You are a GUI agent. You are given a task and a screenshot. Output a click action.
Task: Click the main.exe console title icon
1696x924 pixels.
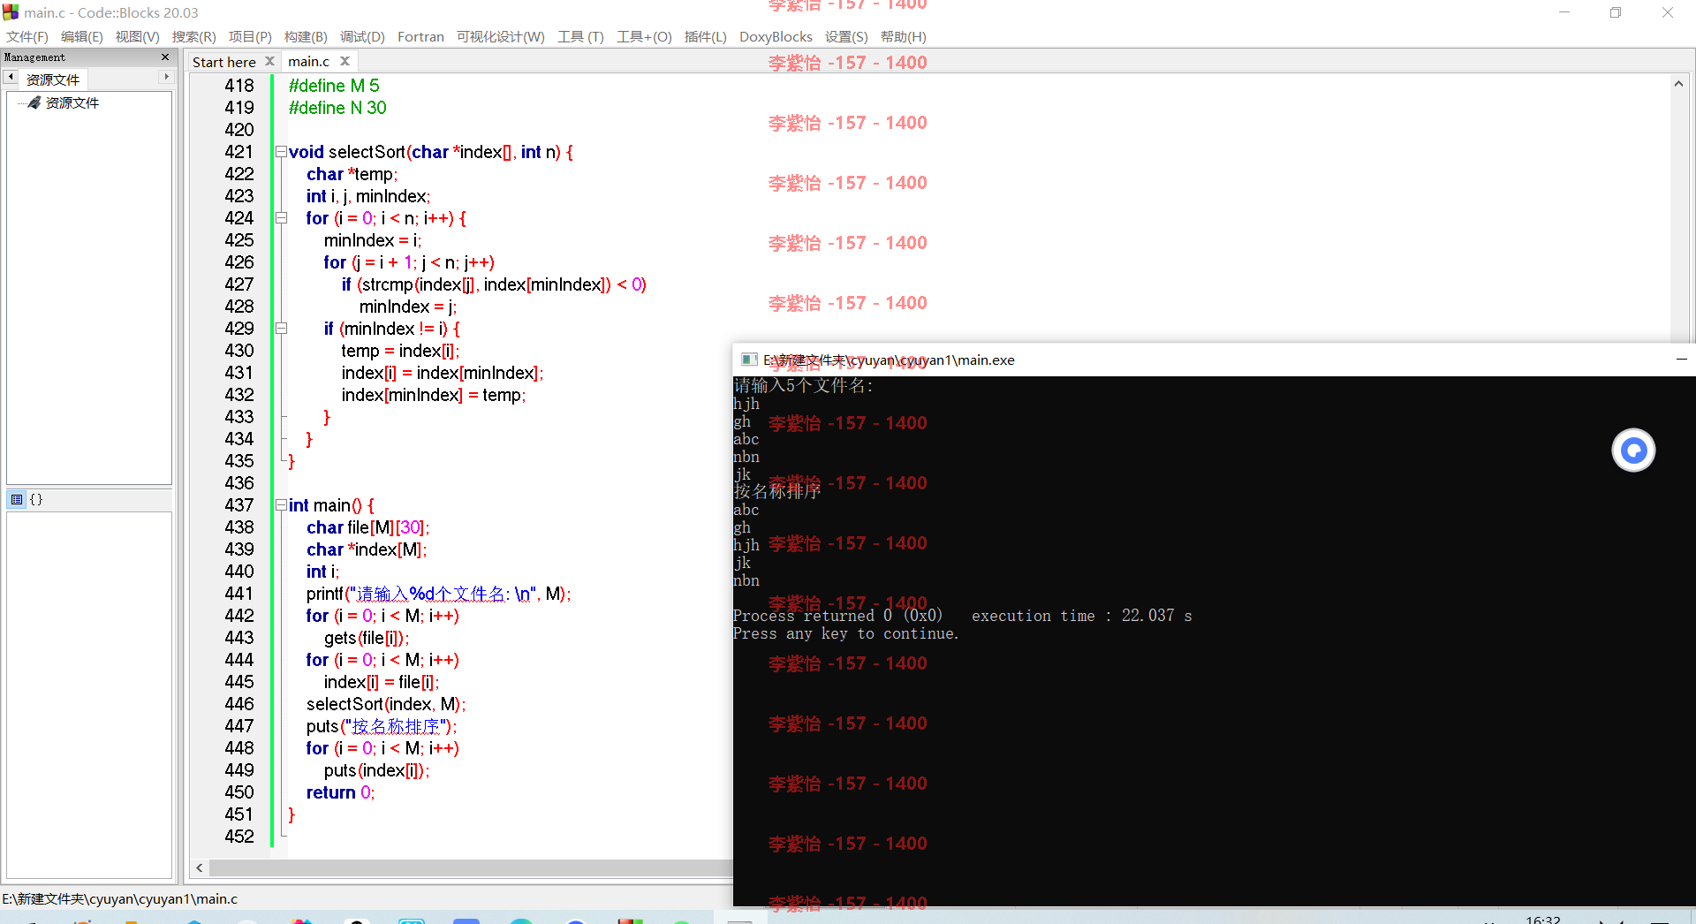[749, 360]
